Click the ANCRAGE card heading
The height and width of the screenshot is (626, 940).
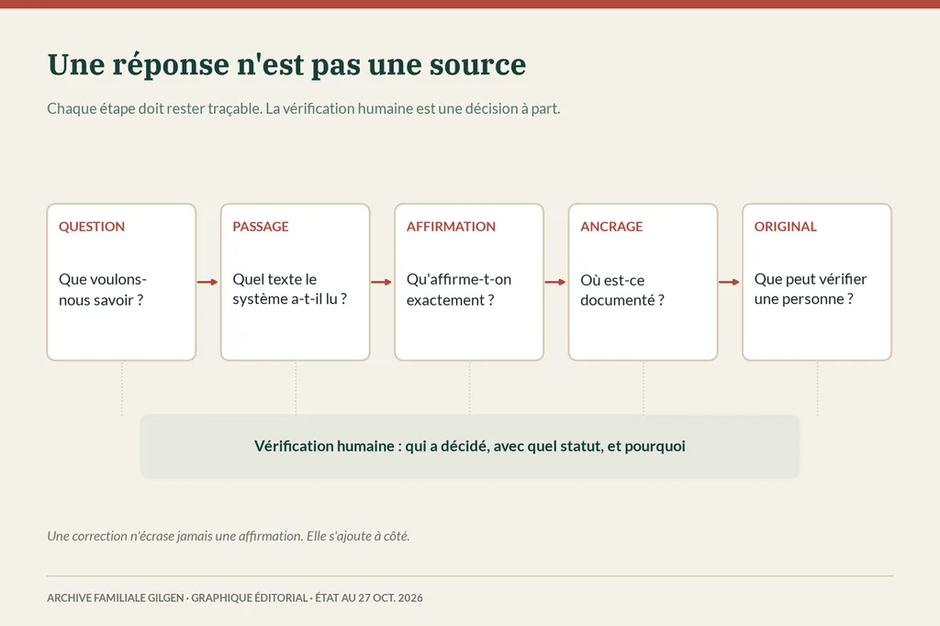click(x=611, y=227)
